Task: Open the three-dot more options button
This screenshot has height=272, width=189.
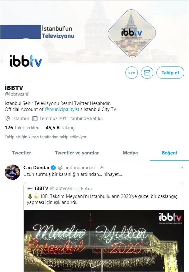Action: [x=131, y=73]
